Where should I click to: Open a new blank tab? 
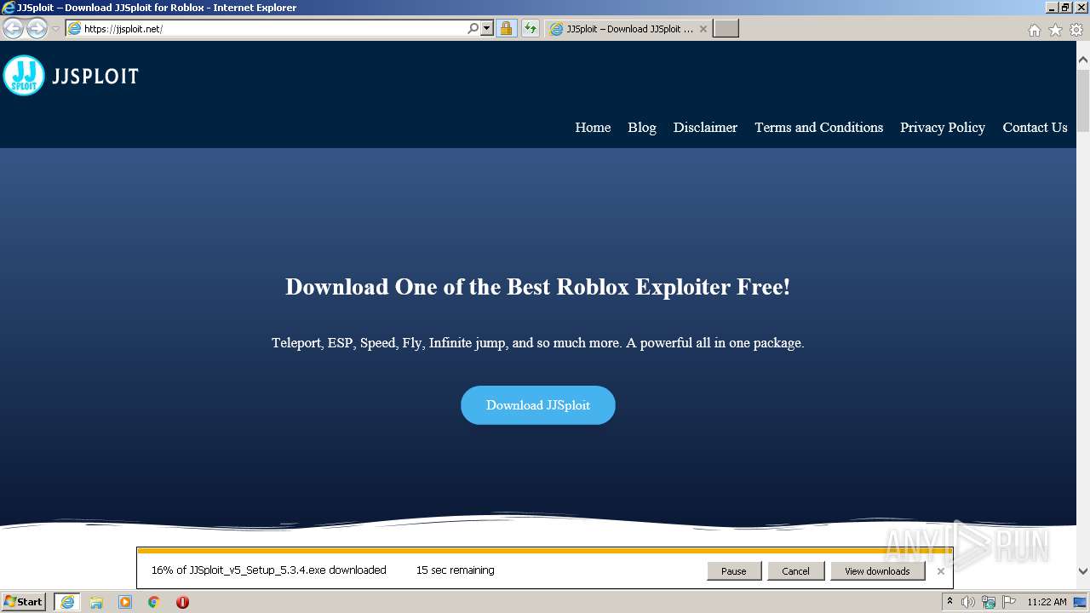tap(726, 28)
